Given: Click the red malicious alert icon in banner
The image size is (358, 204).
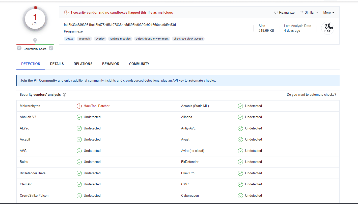Looking at the screenshot, I should tap(66, 12).
